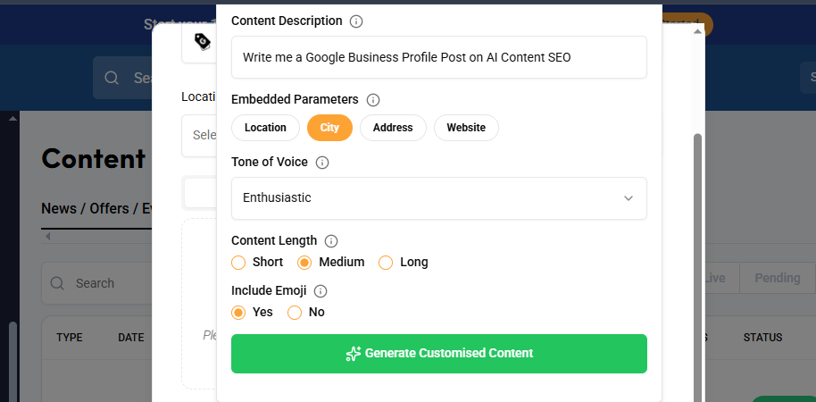The width and height of the screenshot is (816, 402).
Task: Click info icon next to Embedded Parameters
Action: (x=373, y=100)
